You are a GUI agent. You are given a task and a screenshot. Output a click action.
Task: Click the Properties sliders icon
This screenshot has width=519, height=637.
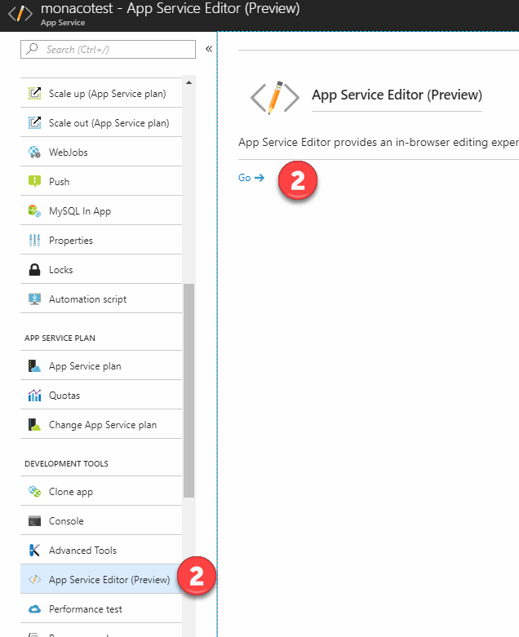point(34,240)
